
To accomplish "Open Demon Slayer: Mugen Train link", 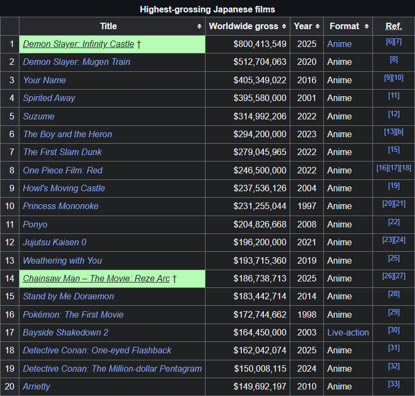I will click(x=77, y=62).
